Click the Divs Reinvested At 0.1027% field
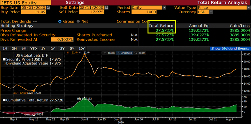The height and width of the screenshot is (124, 251). pos(62,40)
